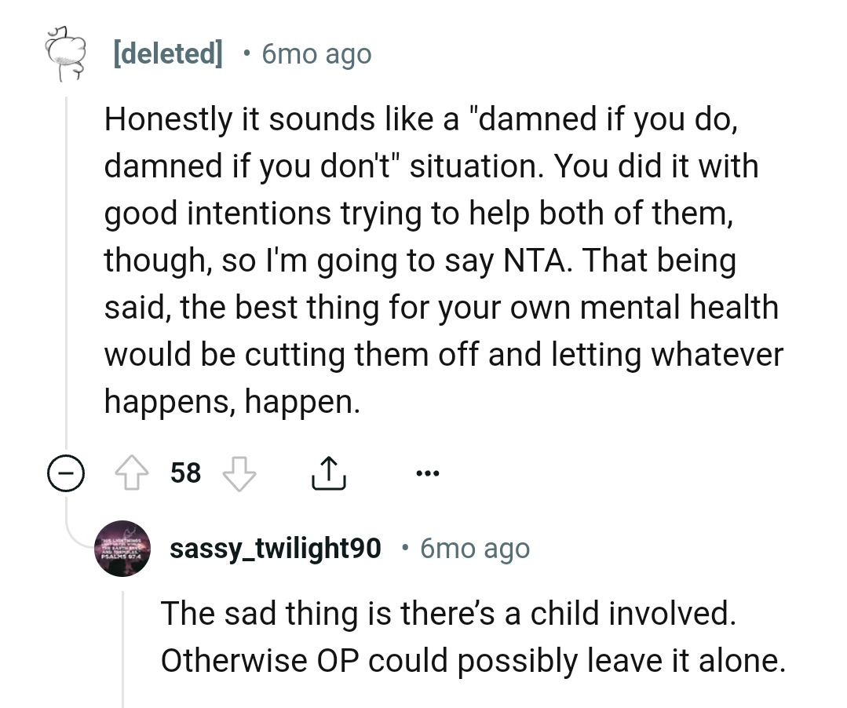Visit the sassy_twilight90 username link
The width and height of the screenshot is (847, 708).
pos(276,548)
